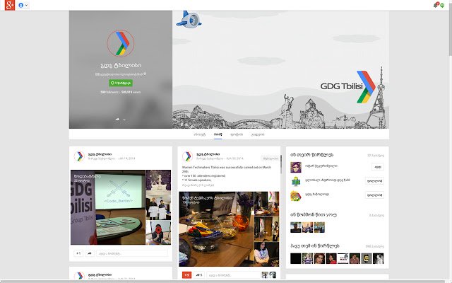The width and height of the screenshot is (452, 283).
Task: Open the black square follower avatar
Action: coord(296,258)
